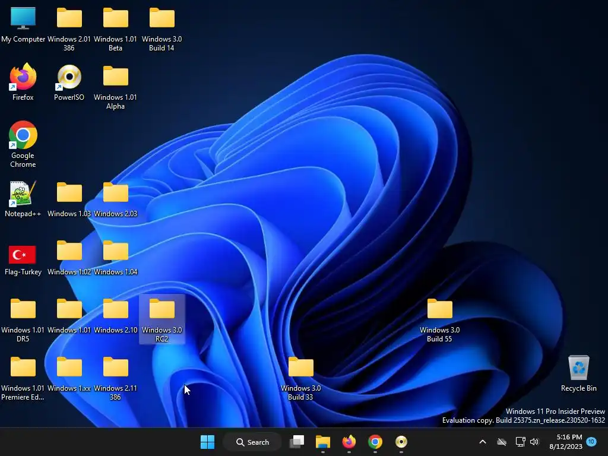Select the Windows 2.11 386 folder
The width and height of the screenshot is (608, 456).
tap(116, 378)
